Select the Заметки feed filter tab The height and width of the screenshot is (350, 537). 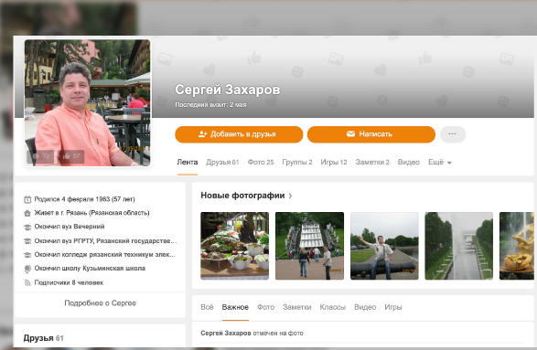coord(297,307)
